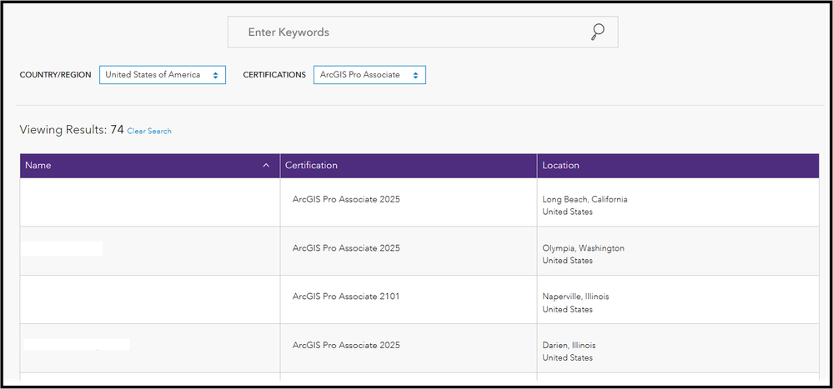Click the Olympia, Washington location
The height and width of the screenshot is (389, 833).
click(x=584, y=248)
